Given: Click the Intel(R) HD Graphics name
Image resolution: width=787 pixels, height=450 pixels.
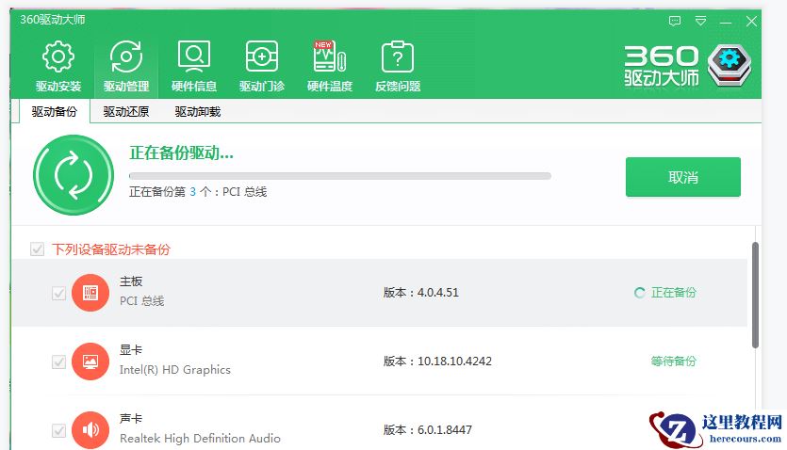Looking at the screenshot, I should pos(175,370).
